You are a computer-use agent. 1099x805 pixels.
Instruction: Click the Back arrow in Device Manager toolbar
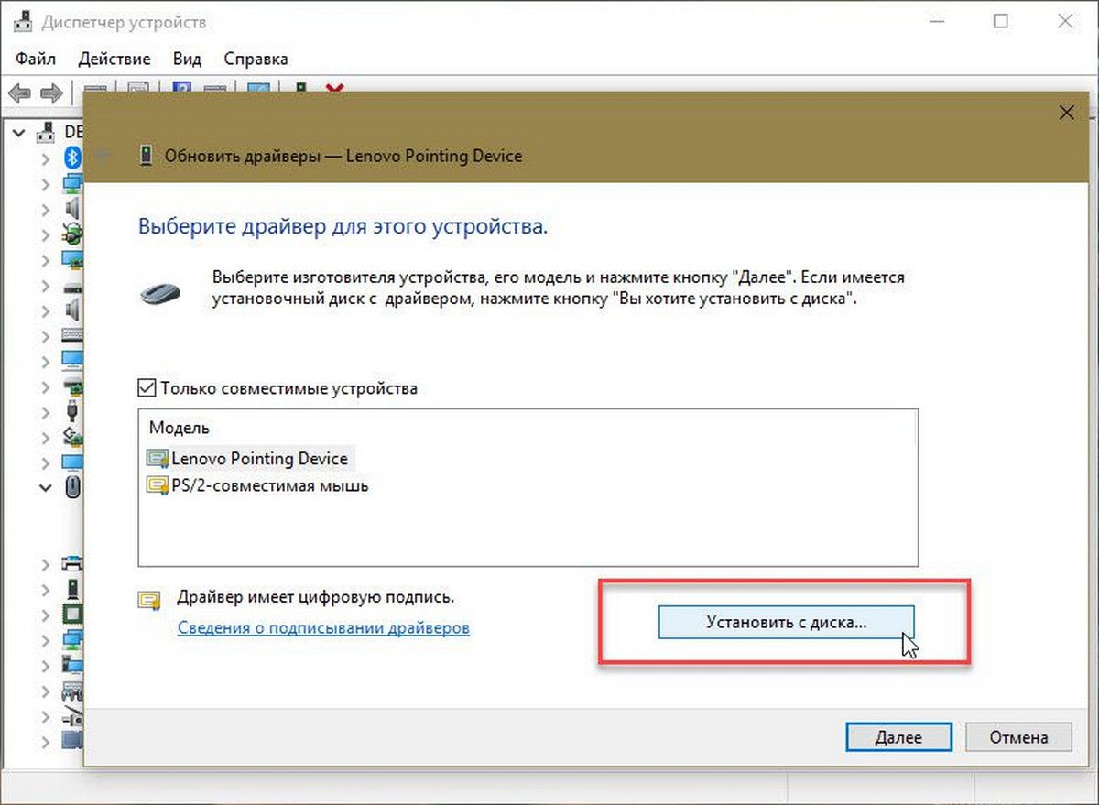click(20, 92)
